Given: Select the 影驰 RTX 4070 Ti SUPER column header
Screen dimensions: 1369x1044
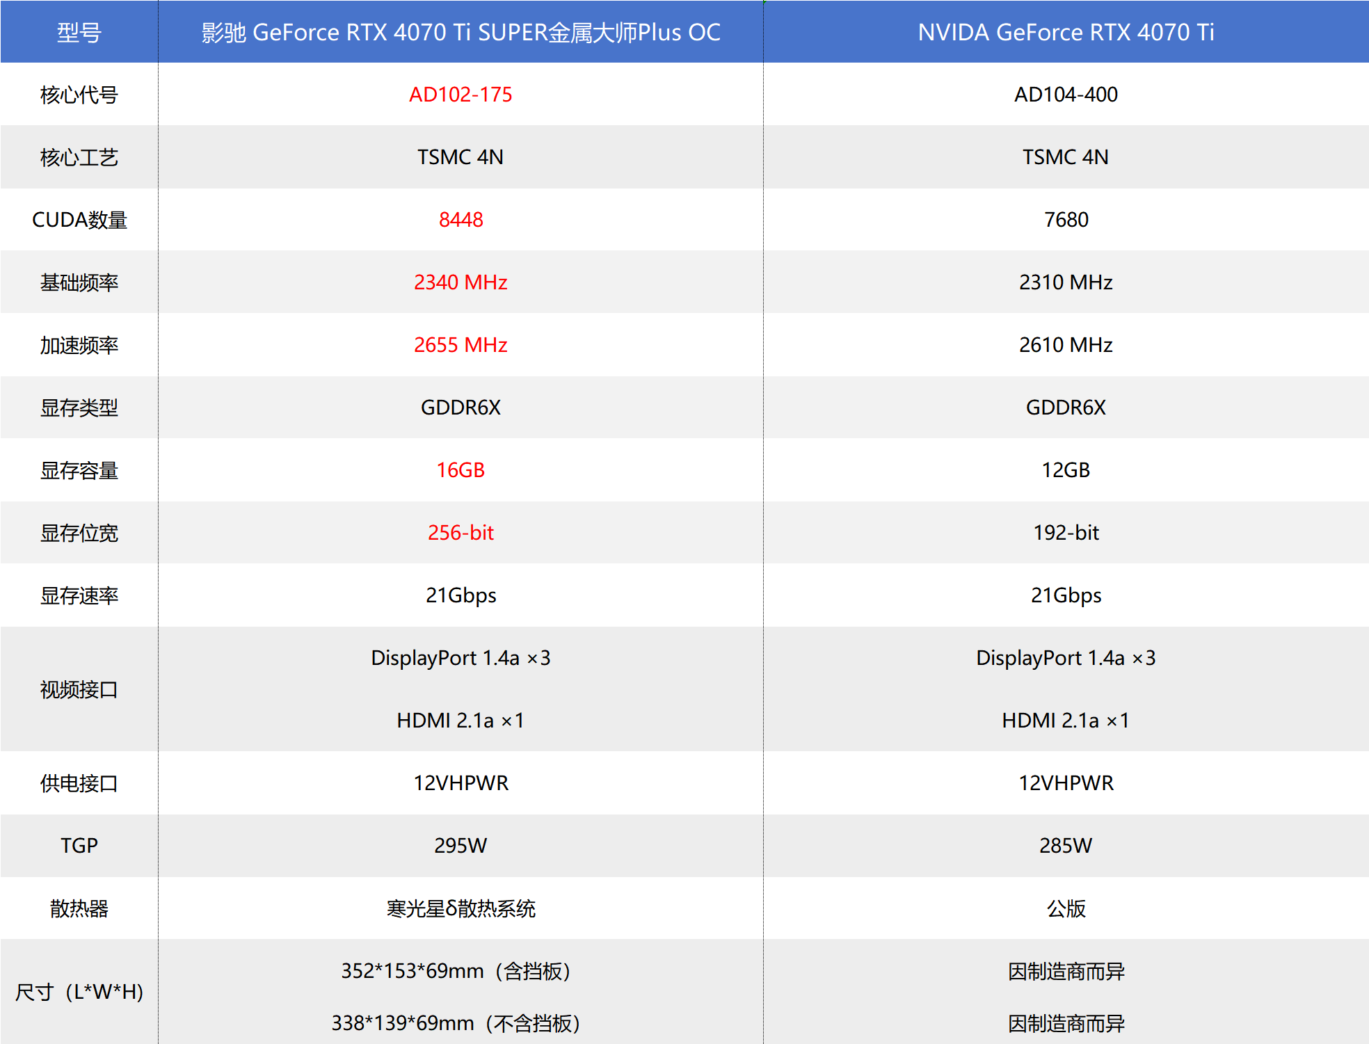Looking at the screenshot, I should 461,32.
